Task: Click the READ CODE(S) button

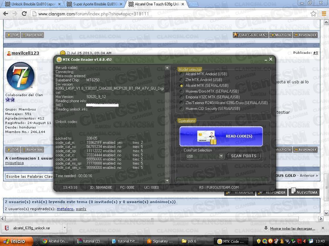Action: pos(221,136)
